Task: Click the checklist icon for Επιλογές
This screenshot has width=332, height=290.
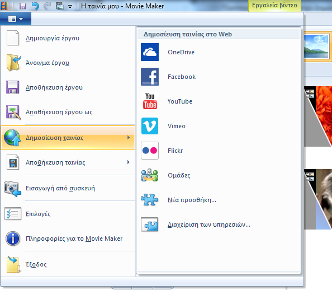Action: 13,214
